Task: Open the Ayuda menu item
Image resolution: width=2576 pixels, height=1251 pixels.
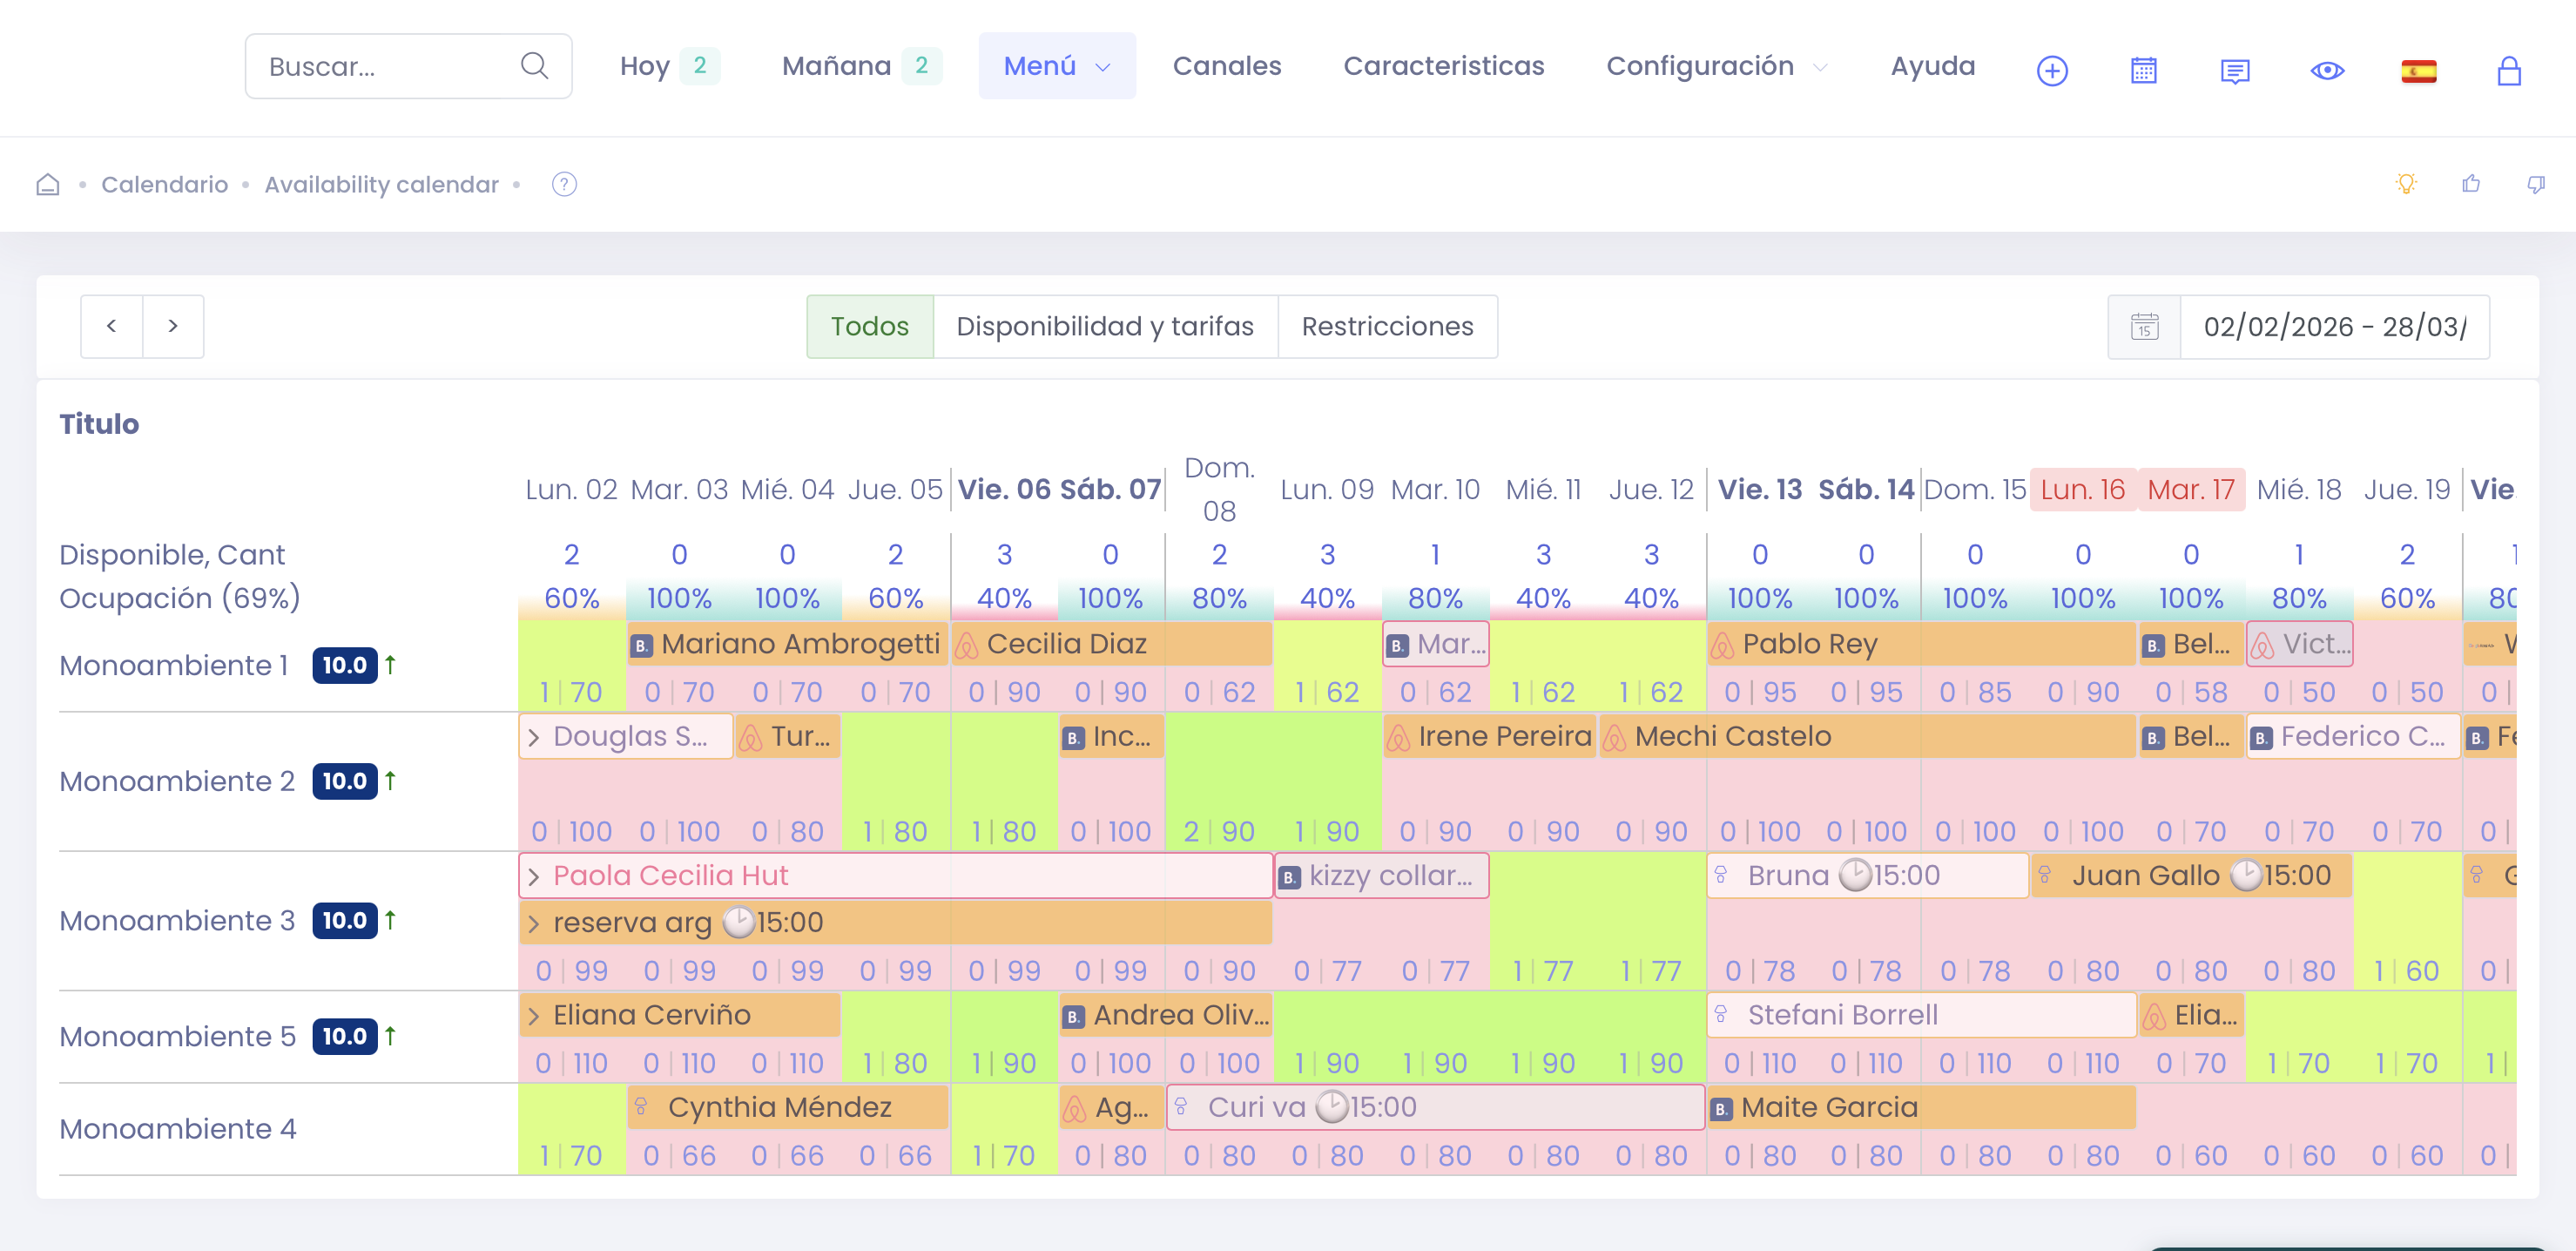Action: click(1932, 66)
